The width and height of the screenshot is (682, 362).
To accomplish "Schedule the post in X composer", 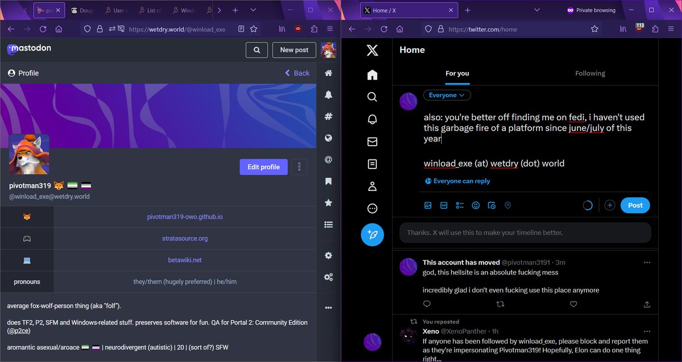I will pos(492,205).
